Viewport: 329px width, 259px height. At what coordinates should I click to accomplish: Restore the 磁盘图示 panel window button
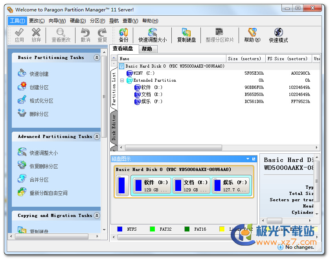[254, 159]
